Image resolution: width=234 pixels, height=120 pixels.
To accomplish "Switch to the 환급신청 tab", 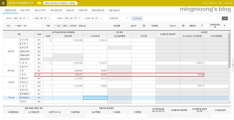I will point(70,10).
